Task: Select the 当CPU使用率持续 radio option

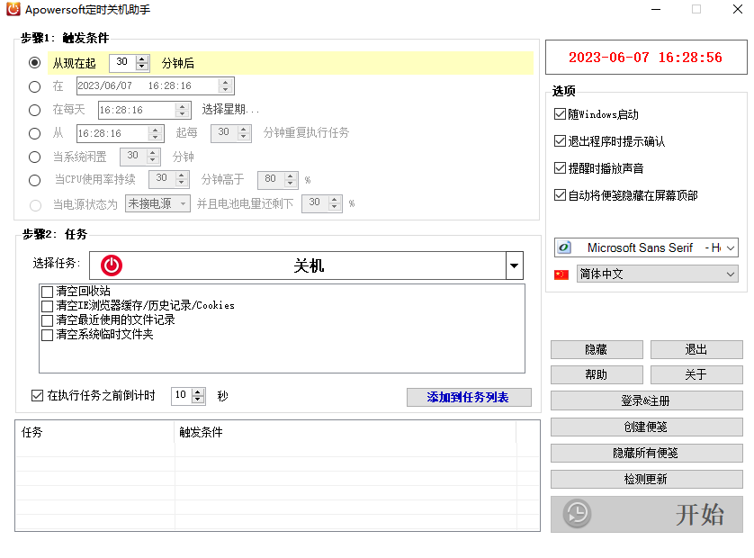Action: (34, 180)
